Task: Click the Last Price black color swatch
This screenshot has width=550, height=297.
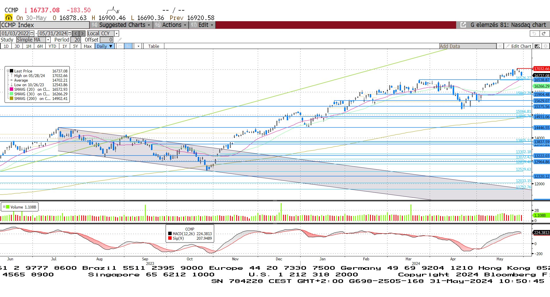Action: point(11,71)
